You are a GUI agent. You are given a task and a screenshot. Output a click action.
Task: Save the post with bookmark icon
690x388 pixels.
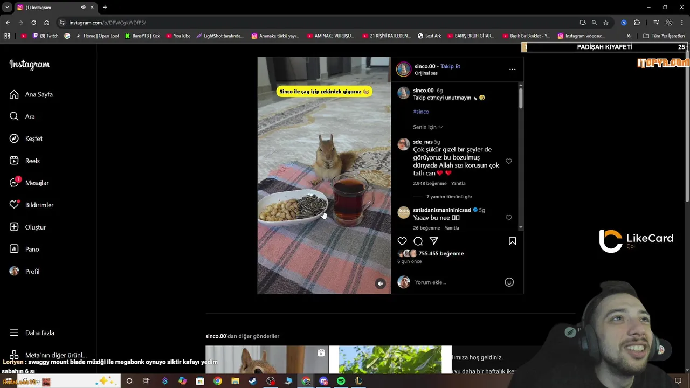512,241
